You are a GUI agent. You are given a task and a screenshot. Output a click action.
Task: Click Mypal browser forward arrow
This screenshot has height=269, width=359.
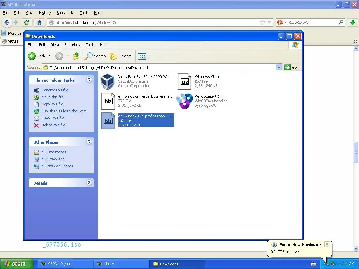coord(15,22)
